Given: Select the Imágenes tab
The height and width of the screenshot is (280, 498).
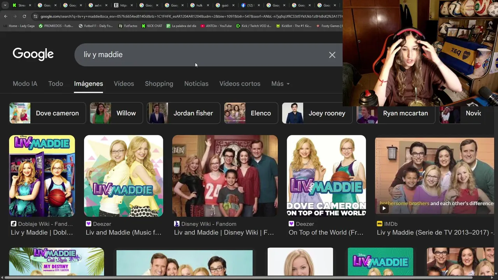Looking at the screenshot, I should (88, 84).
